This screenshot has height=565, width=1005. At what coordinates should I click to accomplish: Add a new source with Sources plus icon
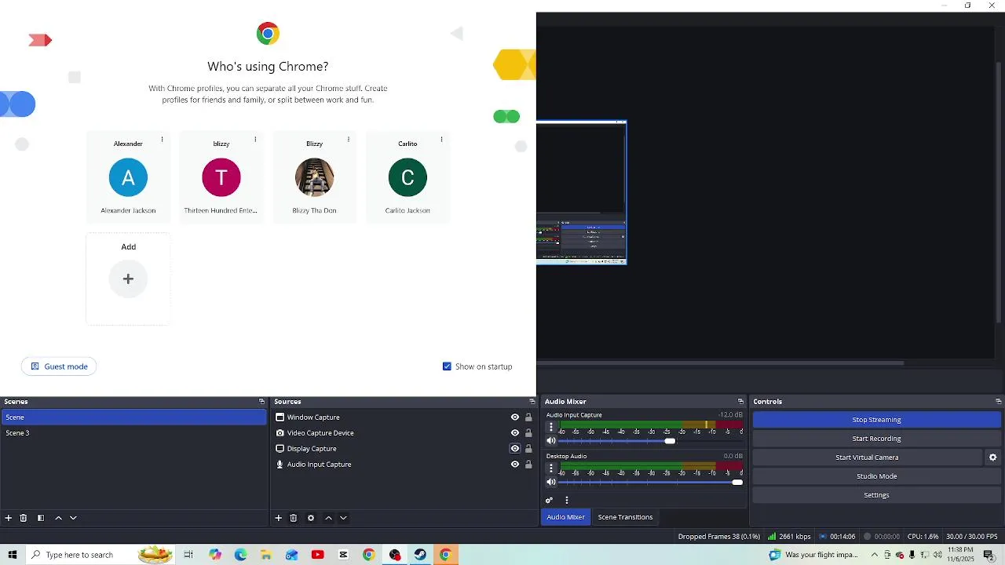pos(278,518)
